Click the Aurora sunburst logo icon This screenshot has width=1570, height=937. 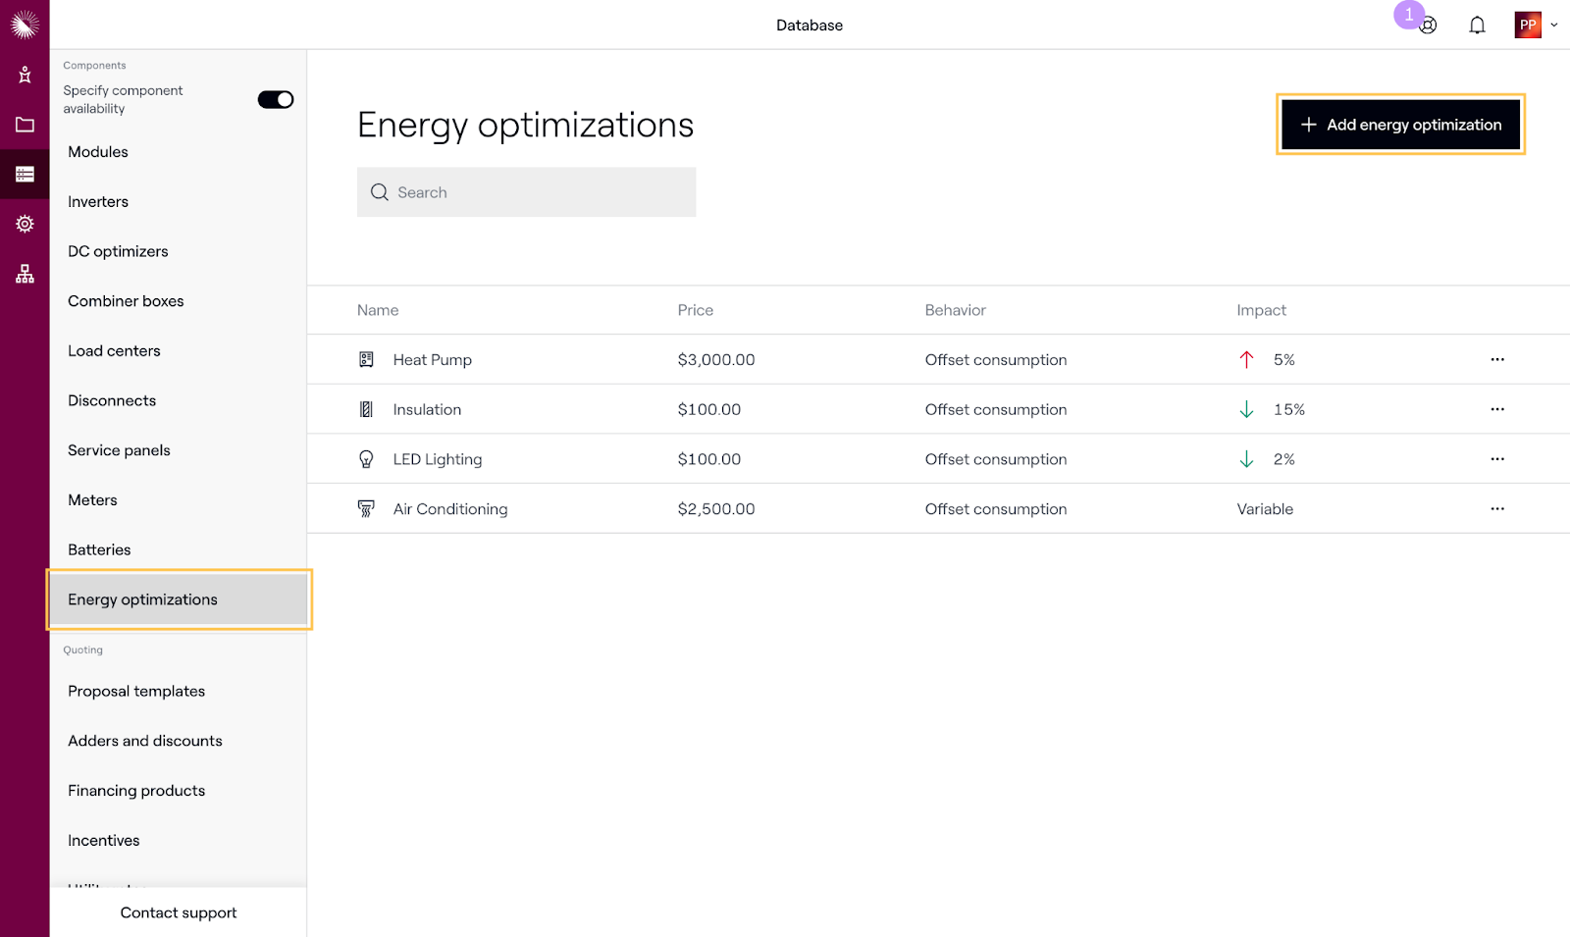point(25,24)
